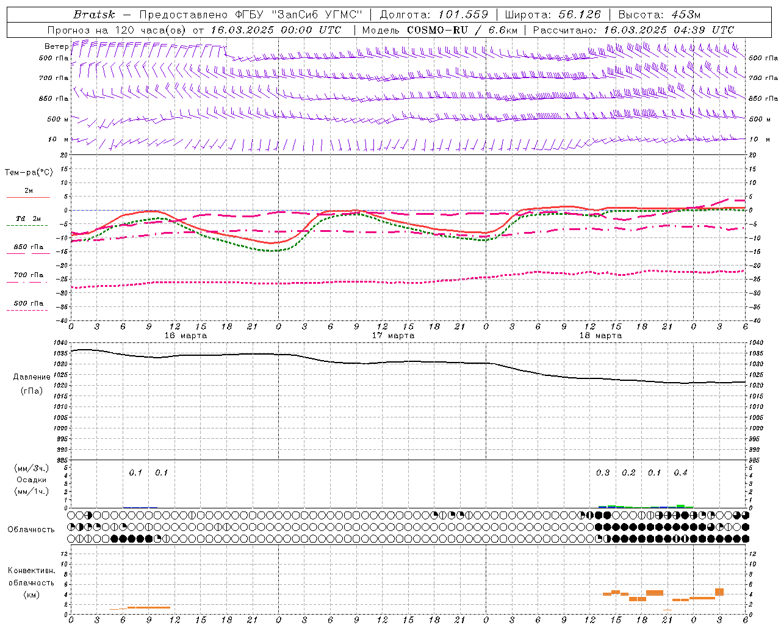Viewport: 781px width, 625px height.
Task: Select the 700 гПа temperature legend line
Action: [28, 275]
